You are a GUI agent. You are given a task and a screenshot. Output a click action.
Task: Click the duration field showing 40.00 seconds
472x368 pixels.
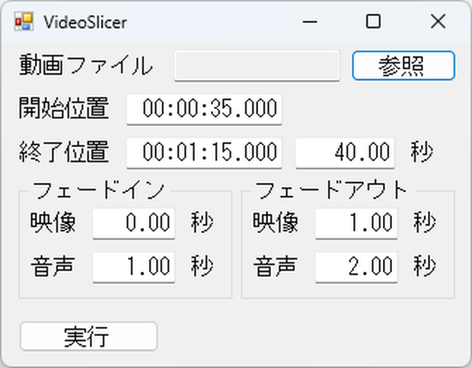(x=345, y=152)
